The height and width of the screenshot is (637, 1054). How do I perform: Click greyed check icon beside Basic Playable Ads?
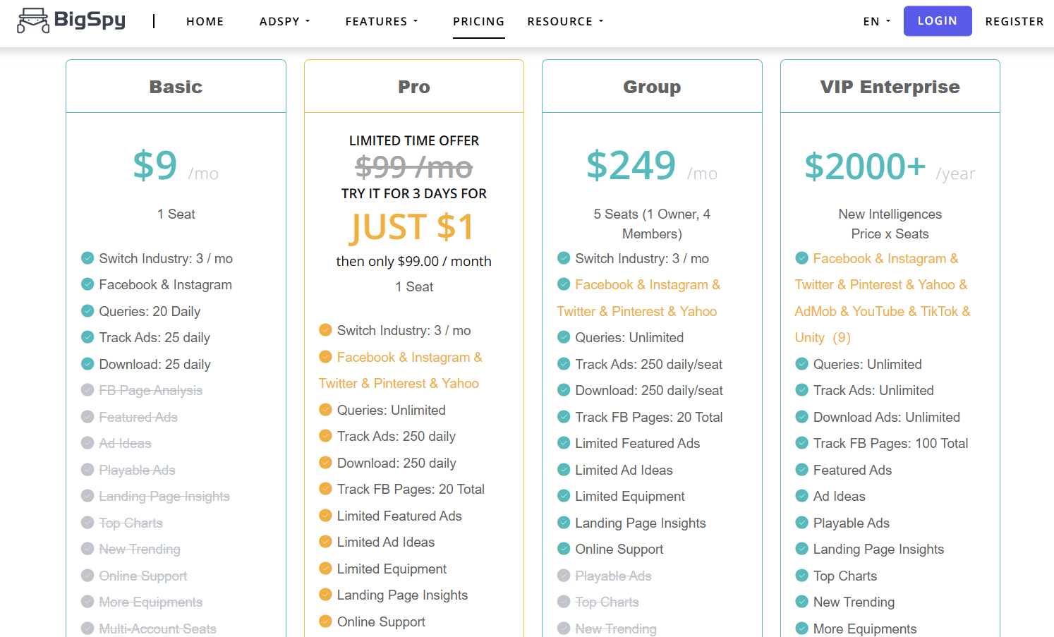87,470
